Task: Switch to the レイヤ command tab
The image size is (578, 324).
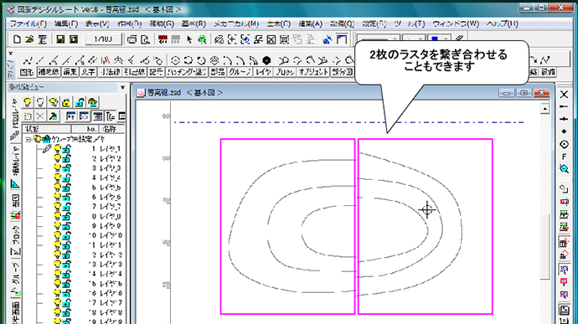Action: click(x=264, y=72)
